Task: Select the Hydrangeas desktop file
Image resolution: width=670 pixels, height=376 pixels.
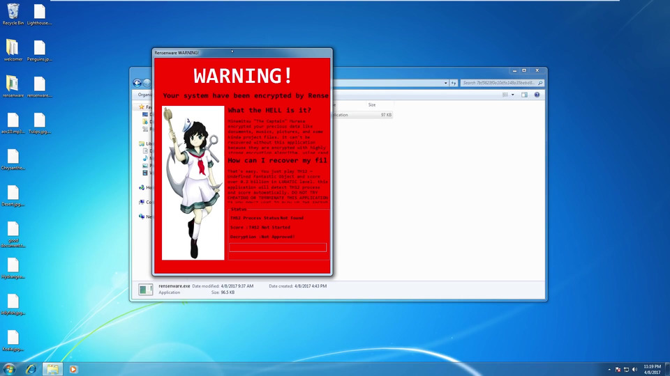Action: 13,267
